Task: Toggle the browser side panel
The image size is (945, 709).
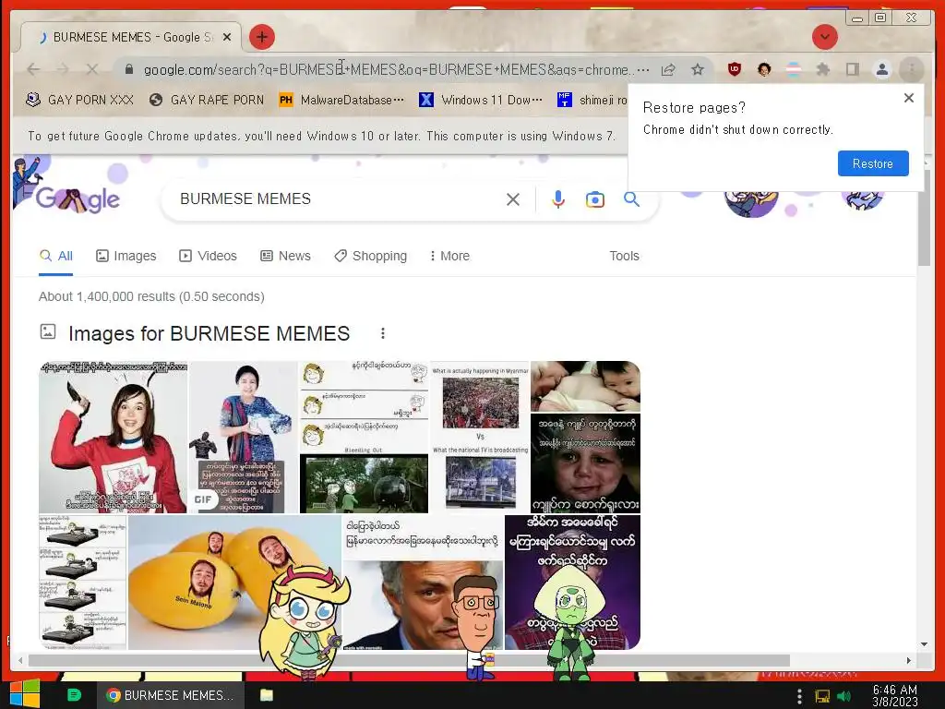Action: click(852, 69)
